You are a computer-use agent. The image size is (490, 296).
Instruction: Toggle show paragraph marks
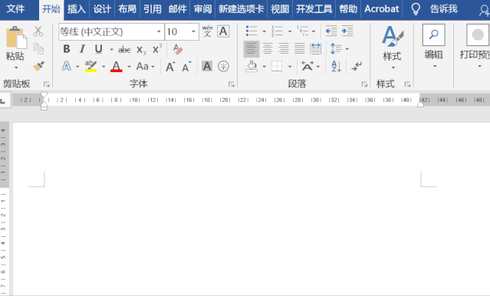pos(357,66)
